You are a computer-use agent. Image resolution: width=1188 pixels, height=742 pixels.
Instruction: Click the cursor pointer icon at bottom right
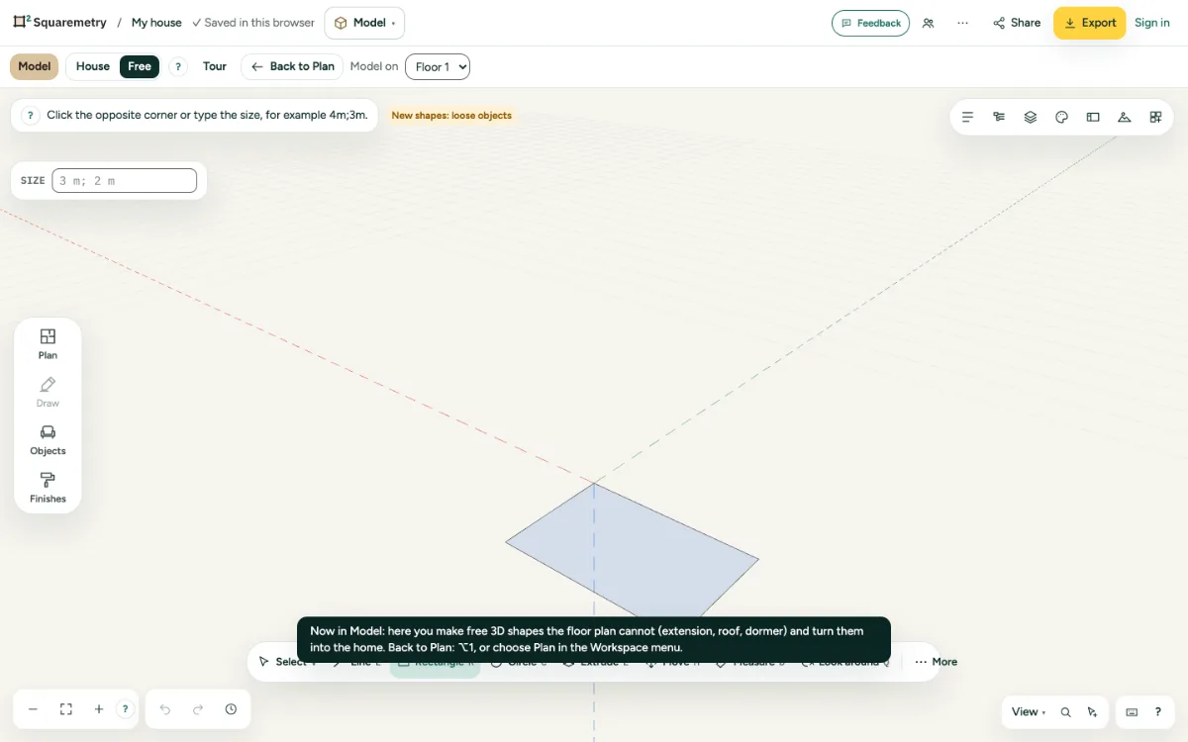coord(1092,712)
